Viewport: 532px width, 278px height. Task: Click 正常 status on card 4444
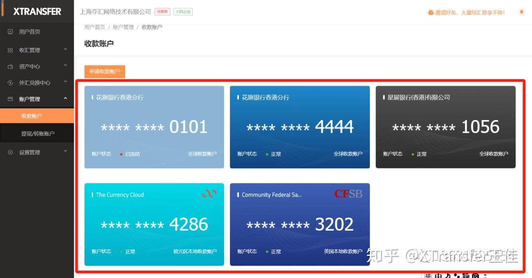click(x=276, y=154)
